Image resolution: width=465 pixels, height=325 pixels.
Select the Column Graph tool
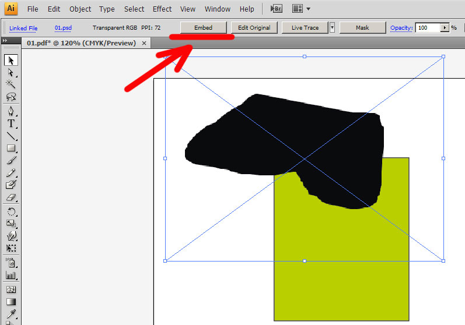coord(11,275)
